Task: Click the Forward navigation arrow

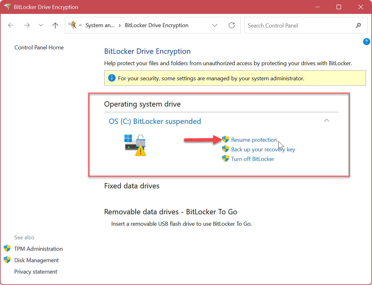Action: [27, 25]
